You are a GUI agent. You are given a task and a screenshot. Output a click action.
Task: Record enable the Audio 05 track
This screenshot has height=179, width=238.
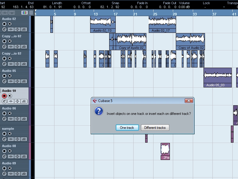pos(4,76)
